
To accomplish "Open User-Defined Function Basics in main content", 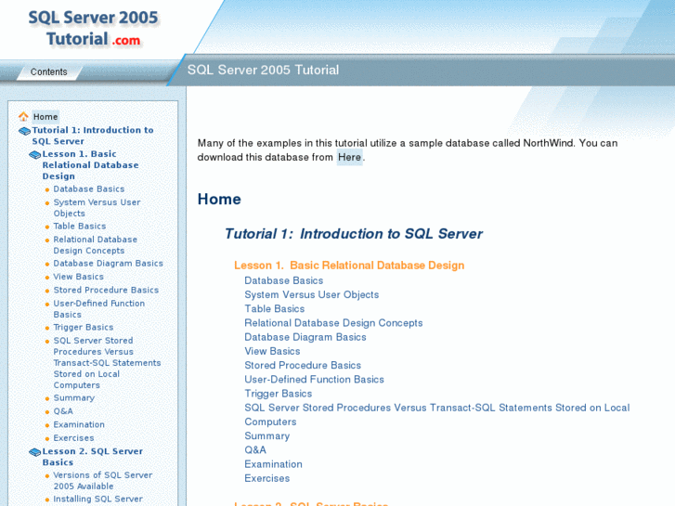I will 314,380.
